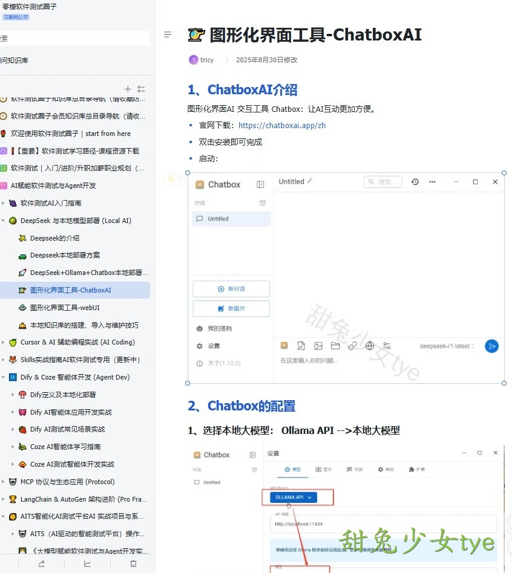This screenshot has width=512, height=573.
Task: Click the sidebar search field
Action: click(75, 38)
